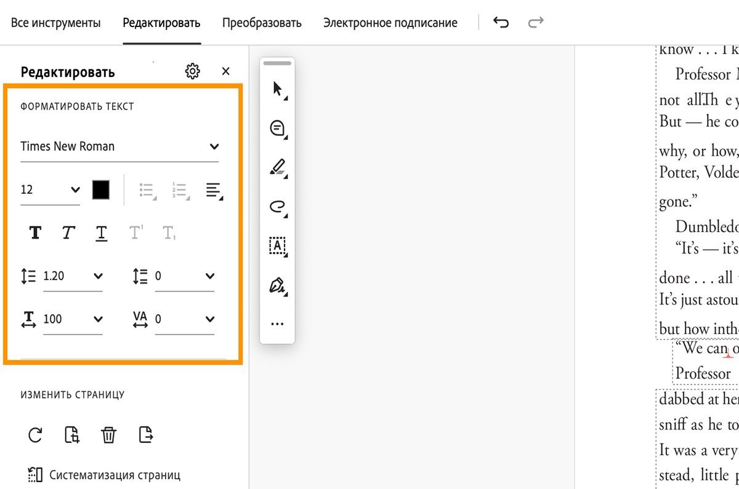Grab the floating toolbar drag handle
This screenshot has width=739, height=489.
pos(277,63)
